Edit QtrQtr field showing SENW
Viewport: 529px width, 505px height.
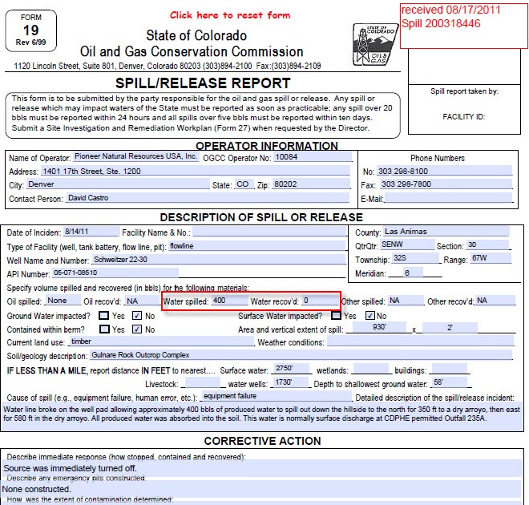point(407,244)
